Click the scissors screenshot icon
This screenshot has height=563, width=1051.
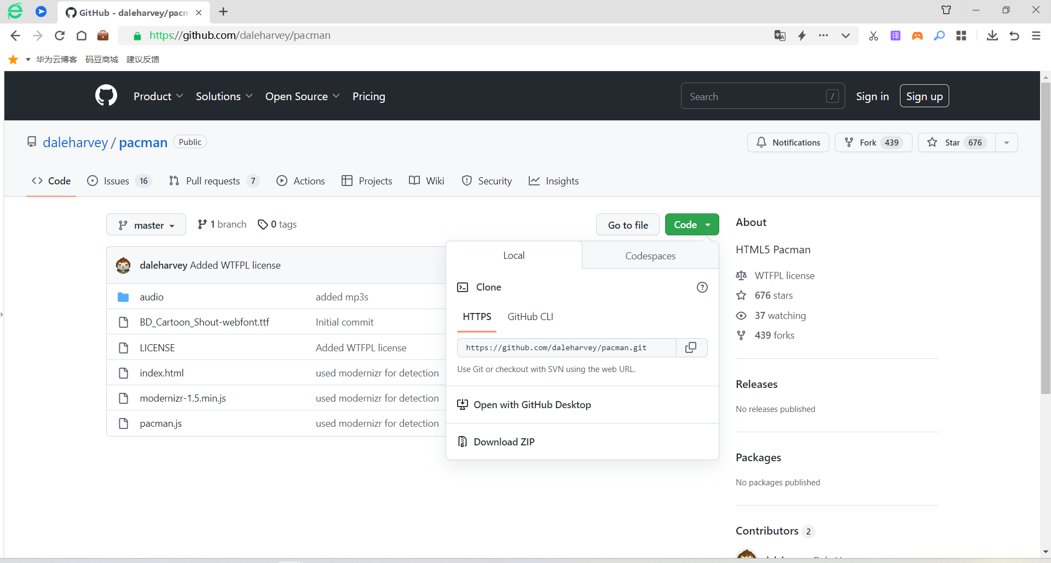pos(874,36)
